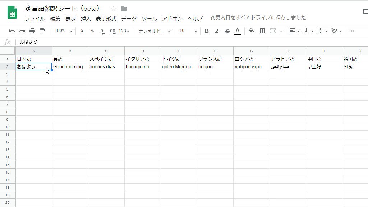Expand the font size 10 dropdown
368x207 pixels.
[188, 31]
